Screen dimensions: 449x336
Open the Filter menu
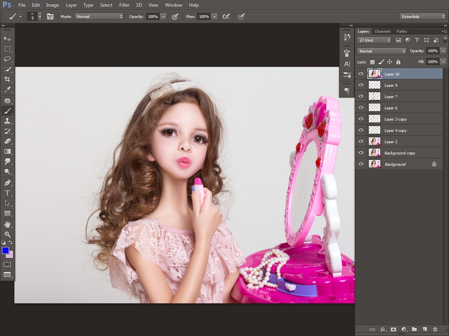tap(124, 5)
